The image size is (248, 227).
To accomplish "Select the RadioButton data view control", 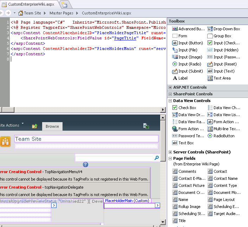I will tap(221, 136).
